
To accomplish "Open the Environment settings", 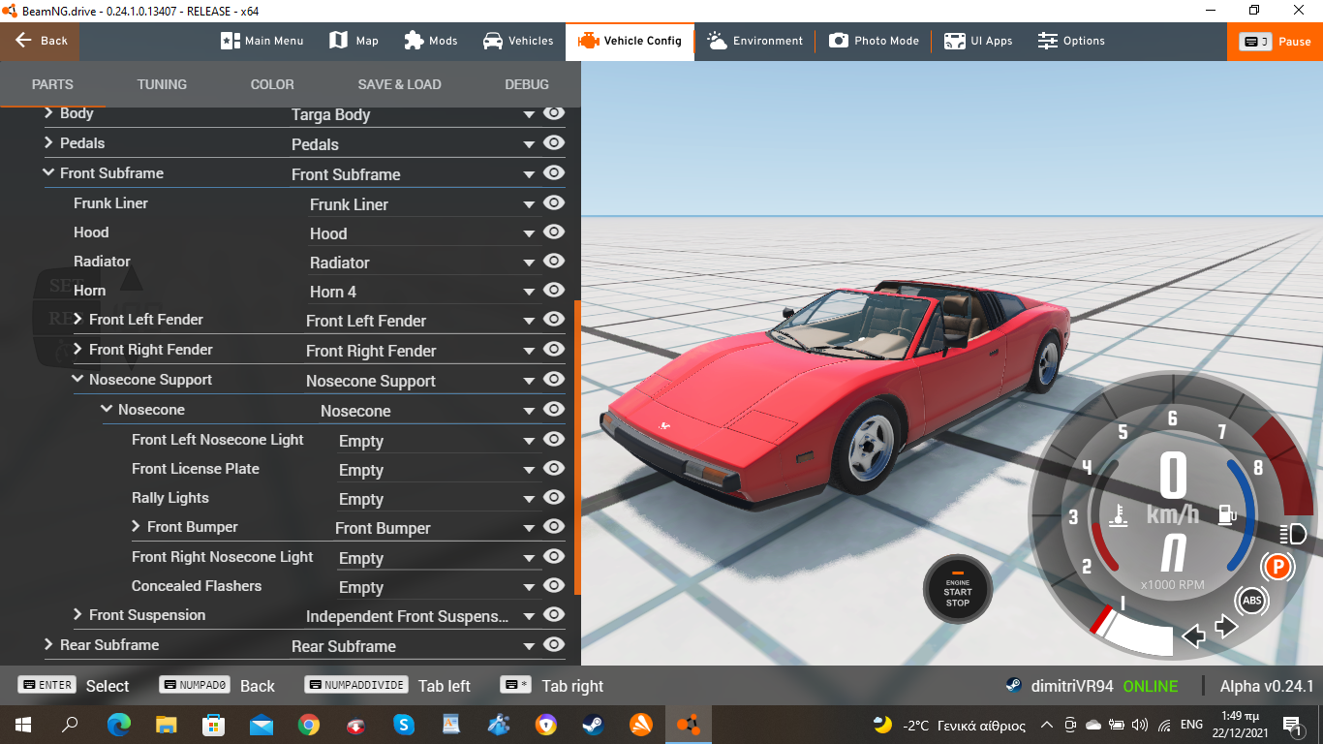I will 755,41.
